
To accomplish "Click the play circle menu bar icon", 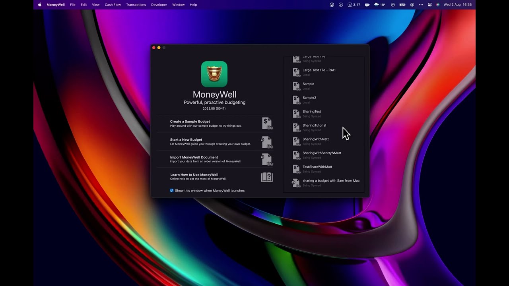I will (x=393, y=5).
